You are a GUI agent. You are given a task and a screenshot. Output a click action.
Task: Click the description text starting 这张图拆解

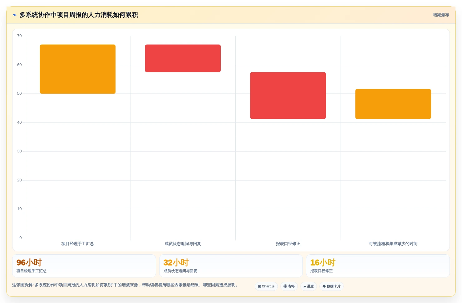[125, 285]
